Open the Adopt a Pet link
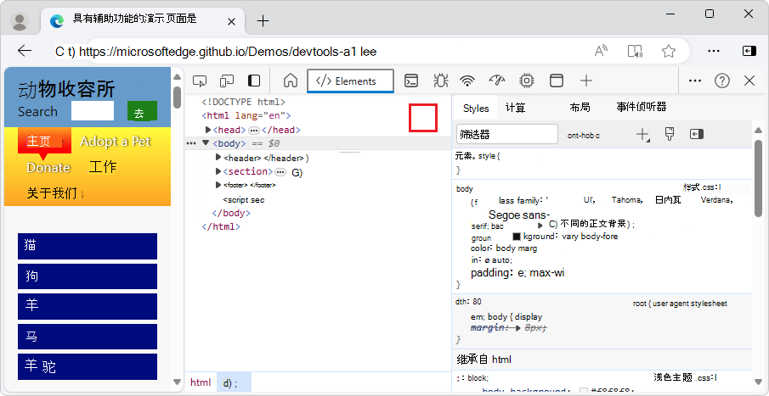 pyautogui.click(x=116, y=142)
